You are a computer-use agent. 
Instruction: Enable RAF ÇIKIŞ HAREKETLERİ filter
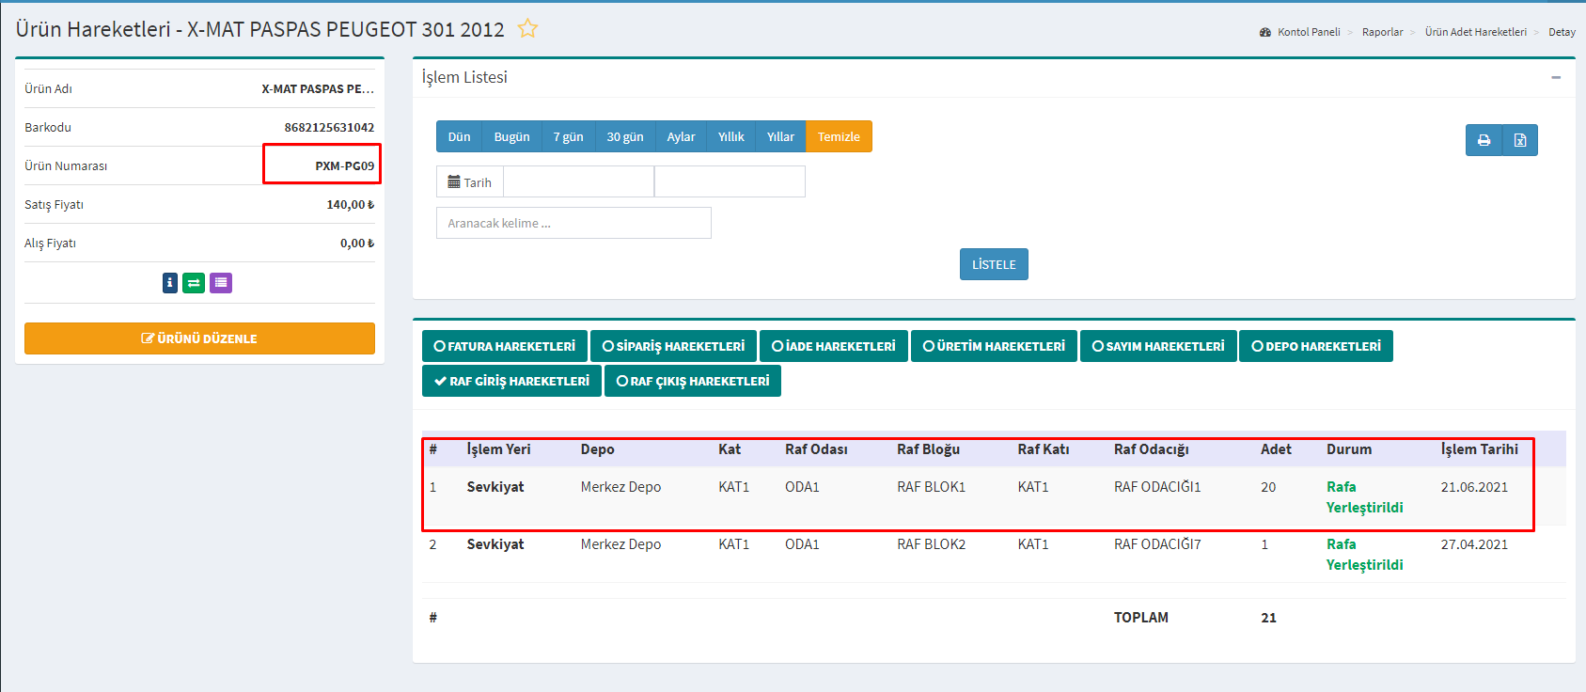(x=693, y=381)
